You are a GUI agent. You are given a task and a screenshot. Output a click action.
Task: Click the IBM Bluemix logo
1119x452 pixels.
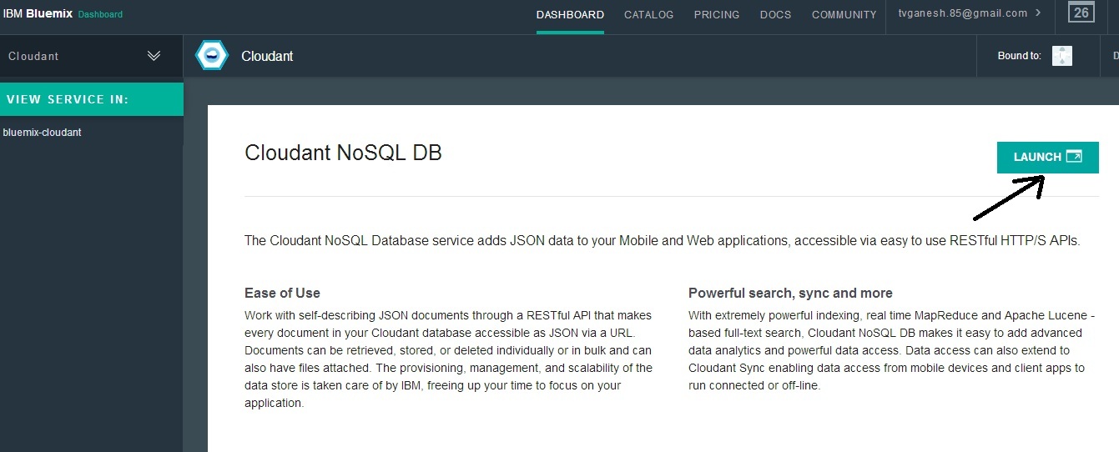click(x=38, y=13)
